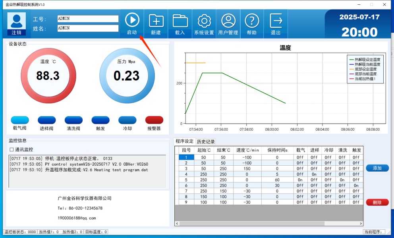Toggle the 报警器 alarm indicator

point(154,120)
